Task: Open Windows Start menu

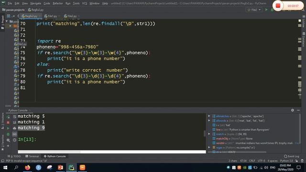Action: coord(5,168)
